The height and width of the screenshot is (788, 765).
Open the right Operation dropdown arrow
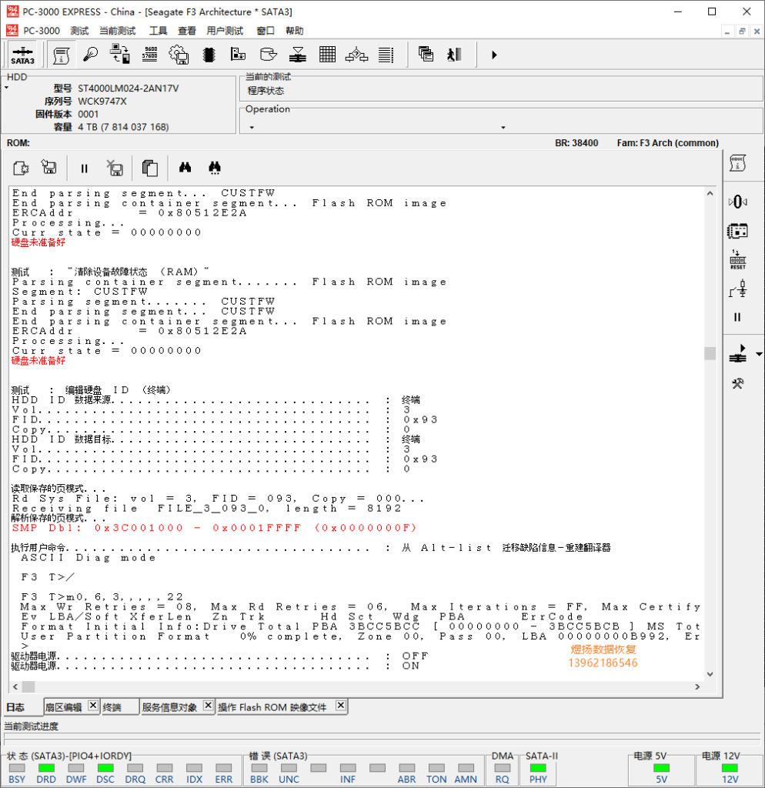click(x=503, y=128)
